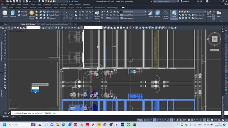Toggle object snap in status bar

(172, 120)
